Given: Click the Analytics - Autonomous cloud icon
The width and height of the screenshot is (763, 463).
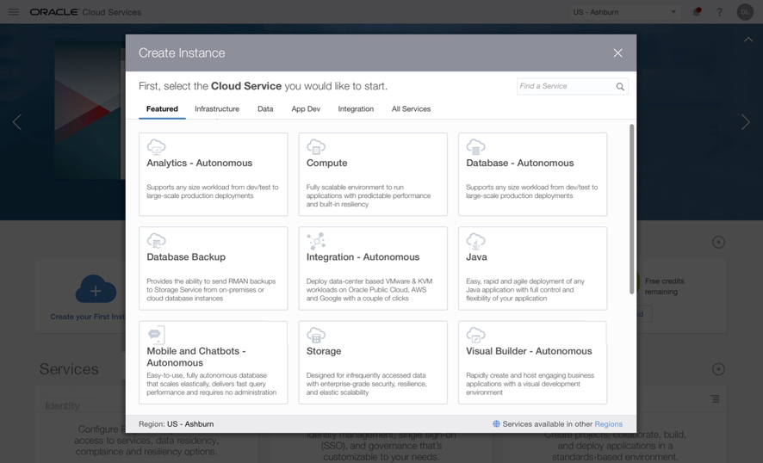Looking at the screenshot, I should 156,146.
